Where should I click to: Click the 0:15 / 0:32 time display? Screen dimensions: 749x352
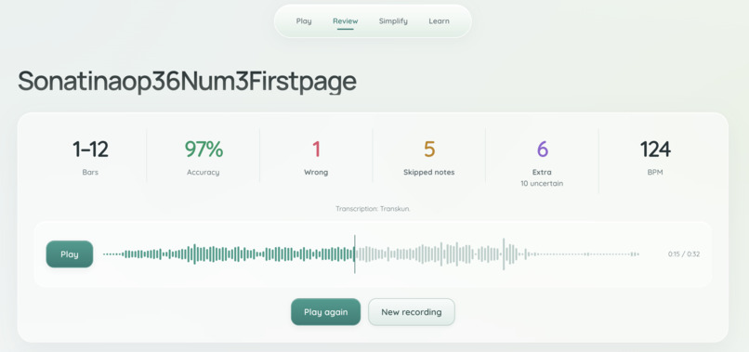click(684, 254)
